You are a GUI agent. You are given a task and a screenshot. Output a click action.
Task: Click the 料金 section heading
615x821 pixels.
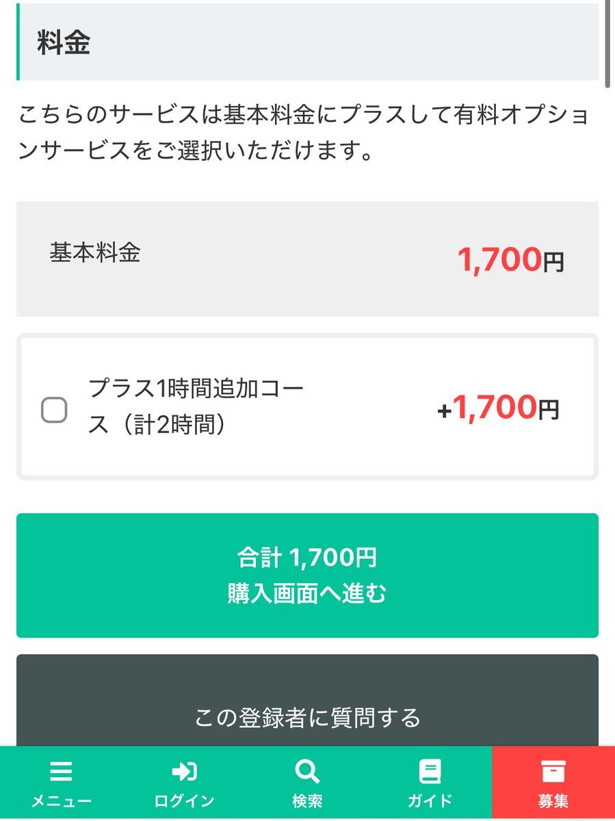(64, 42)
